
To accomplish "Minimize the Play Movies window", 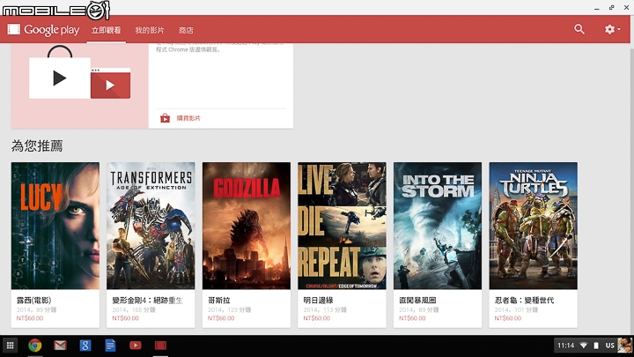I will click(597, 8).
